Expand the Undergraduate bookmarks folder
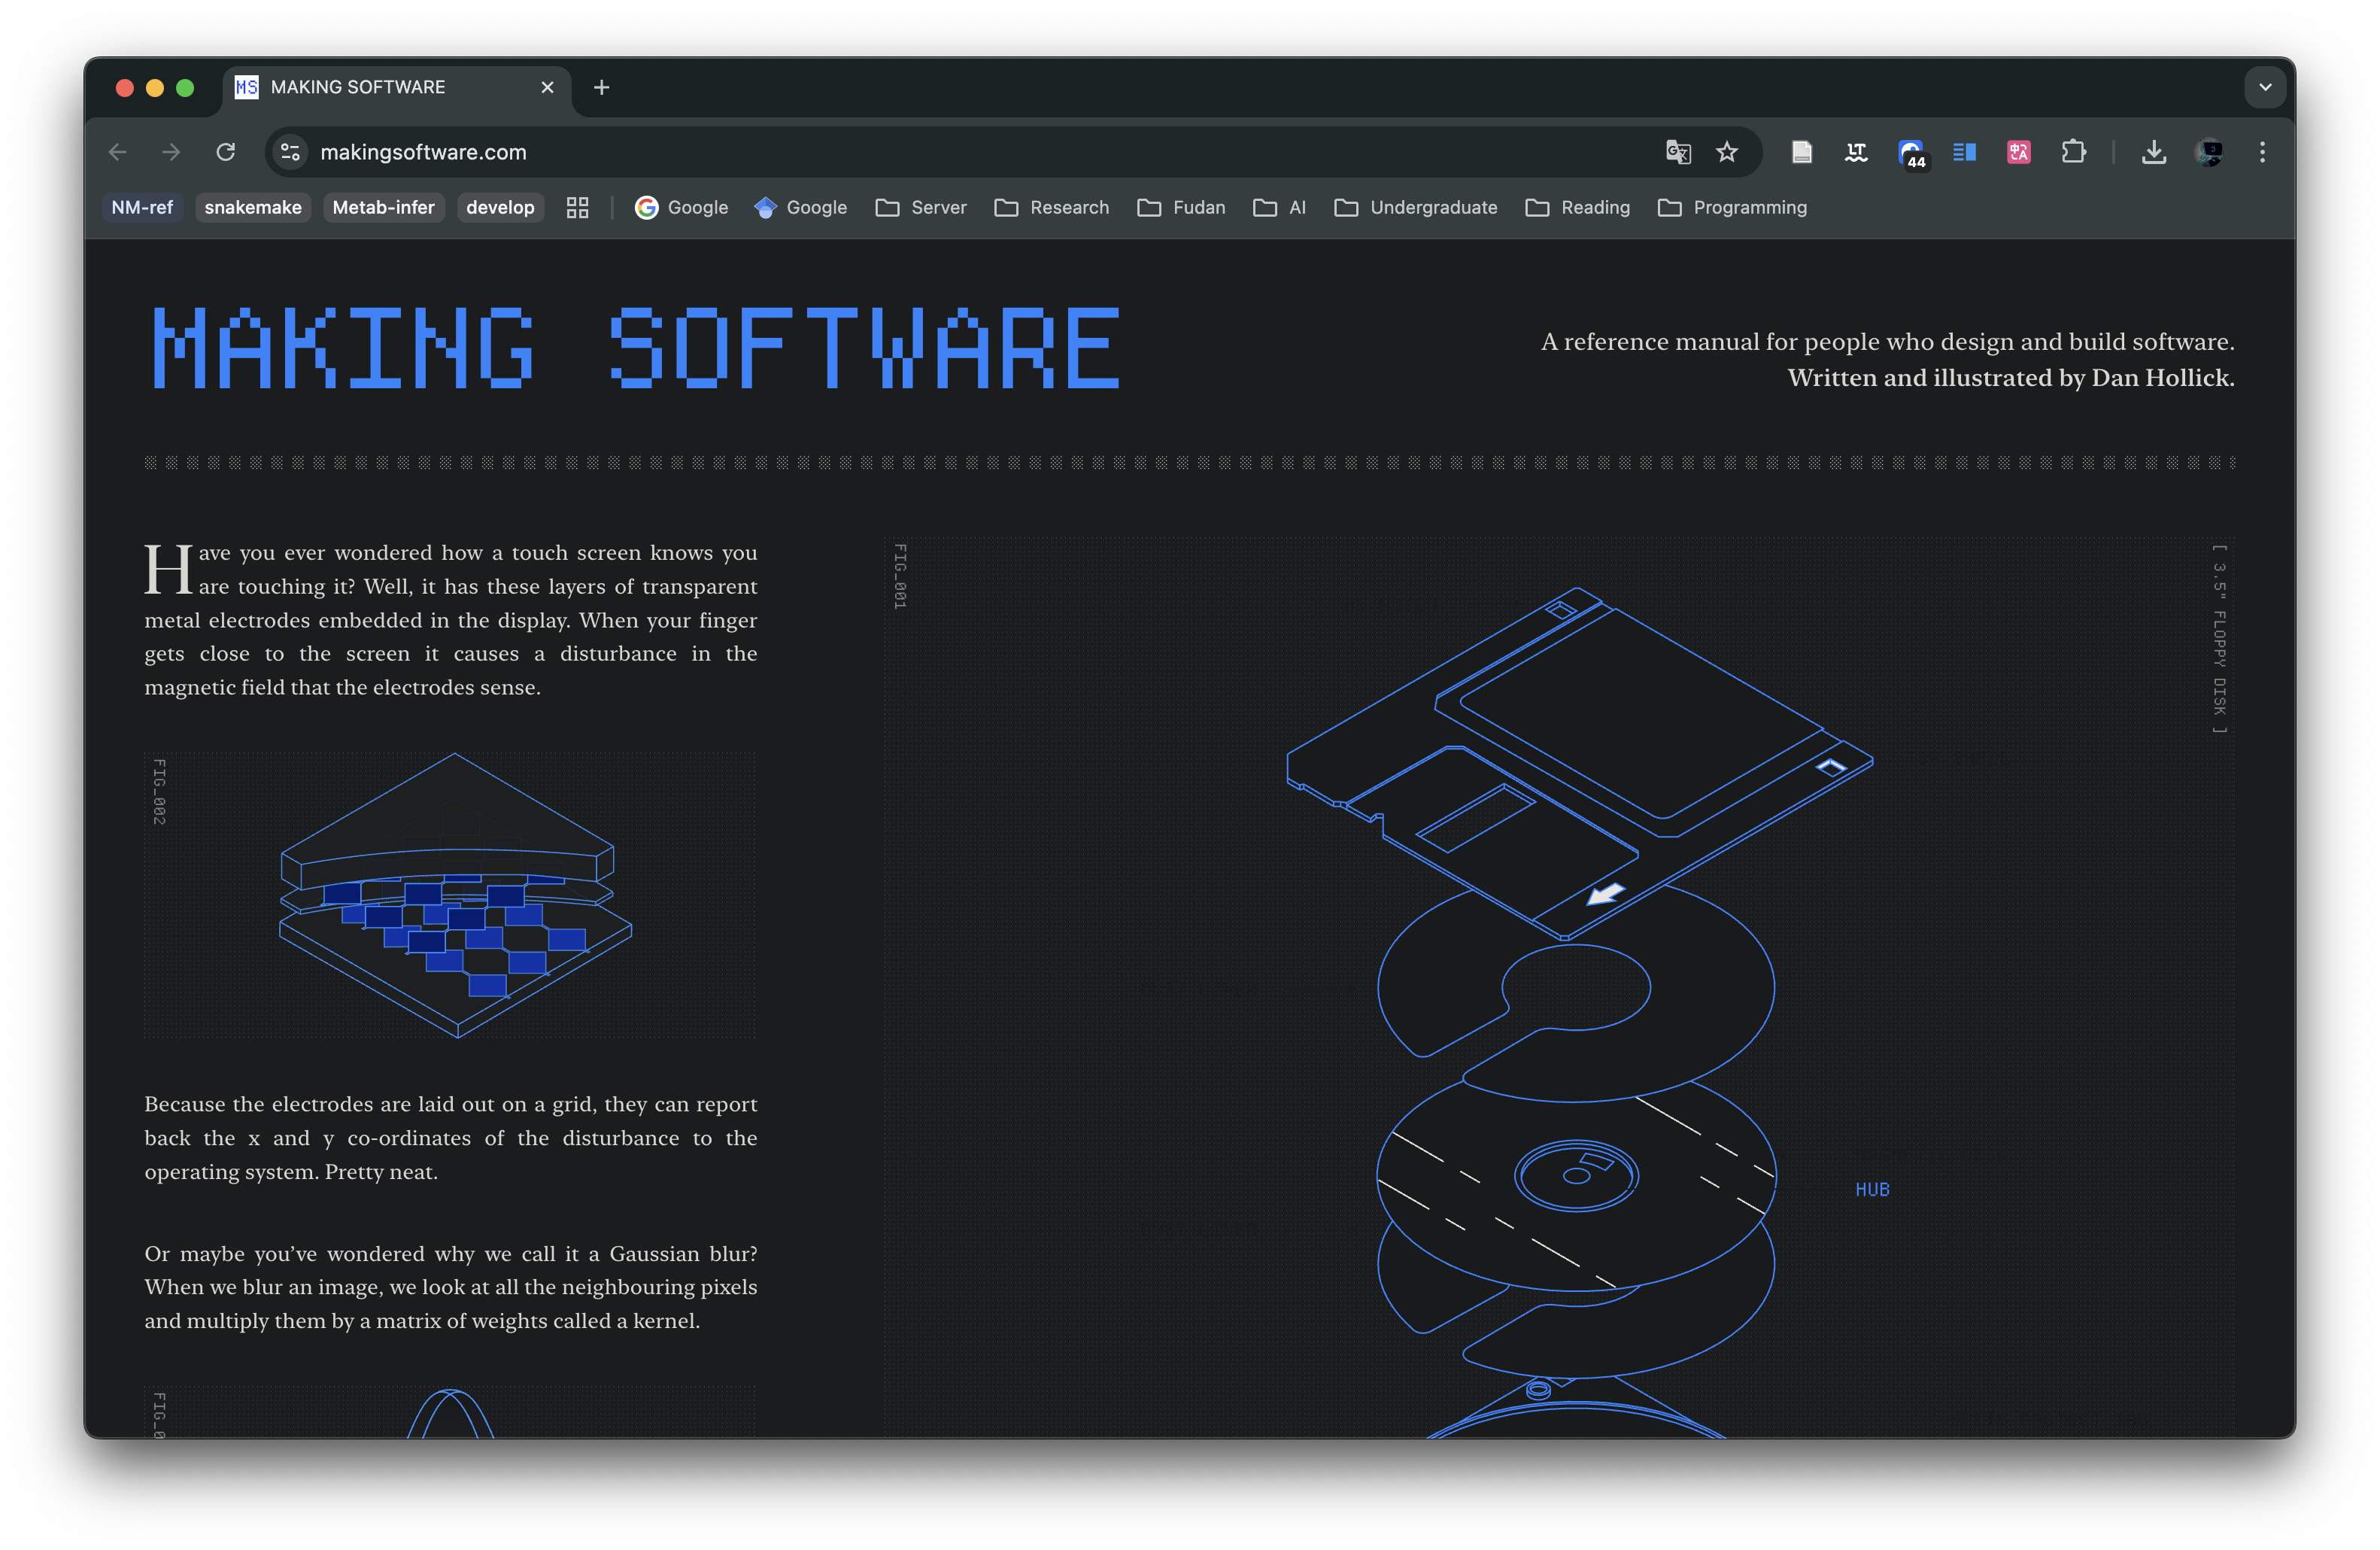 pyautogui.click(x=1416, y=207)
